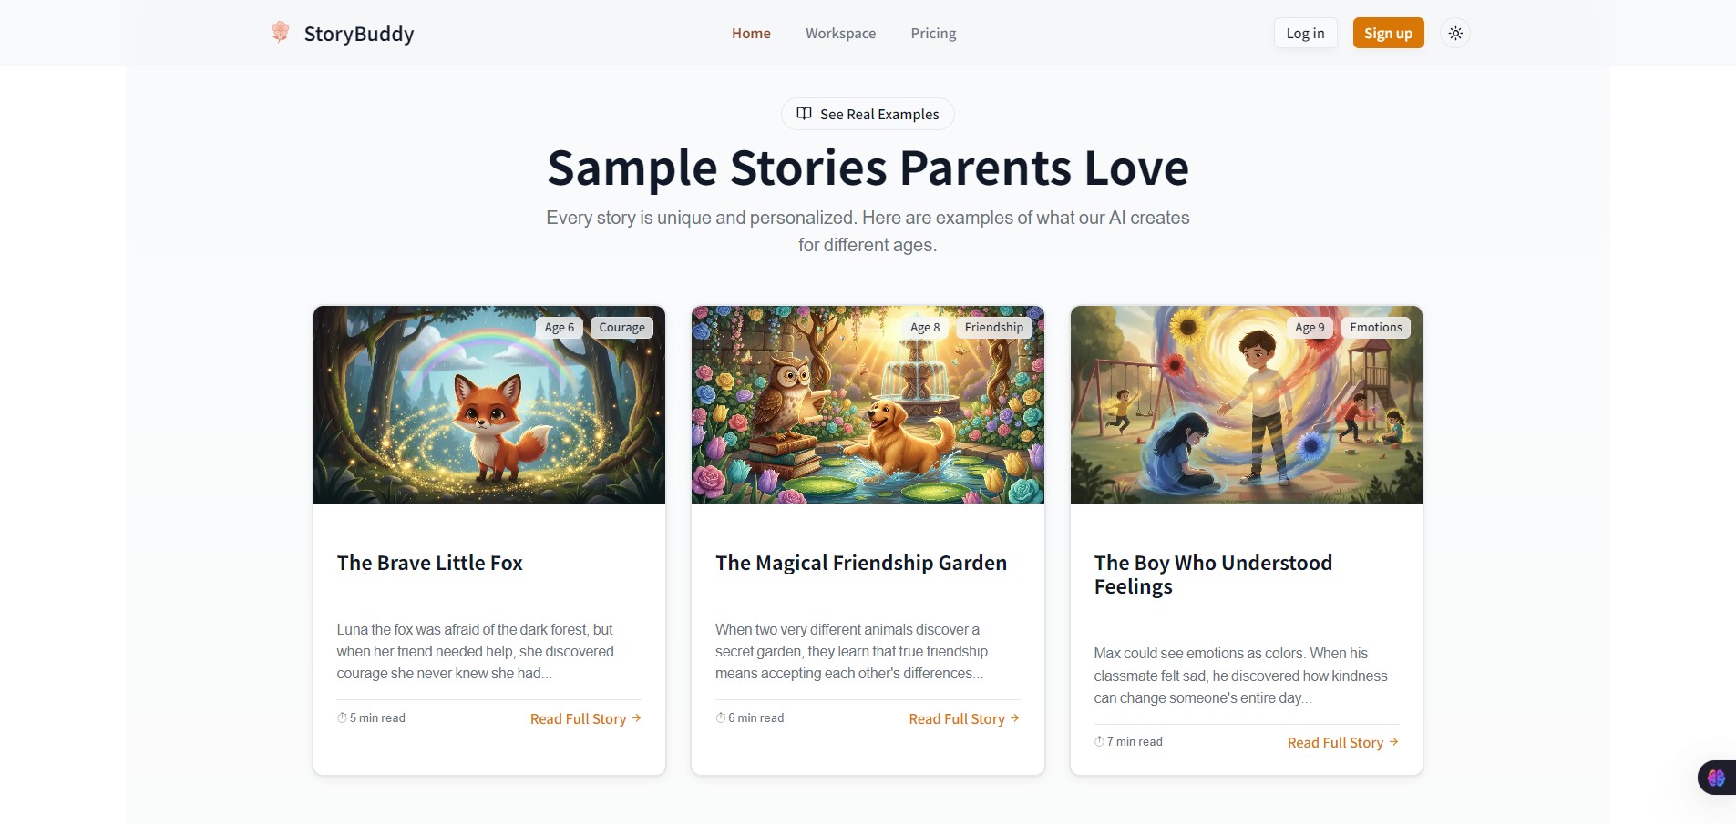
Task: Open the Pricing page
Action: point(932,33)
